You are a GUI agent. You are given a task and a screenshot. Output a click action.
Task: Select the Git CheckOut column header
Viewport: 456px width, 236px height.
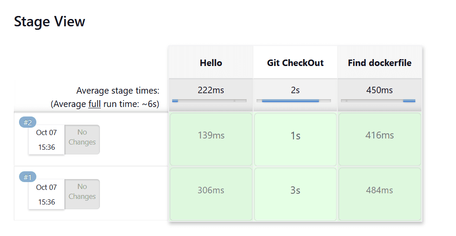295,63
